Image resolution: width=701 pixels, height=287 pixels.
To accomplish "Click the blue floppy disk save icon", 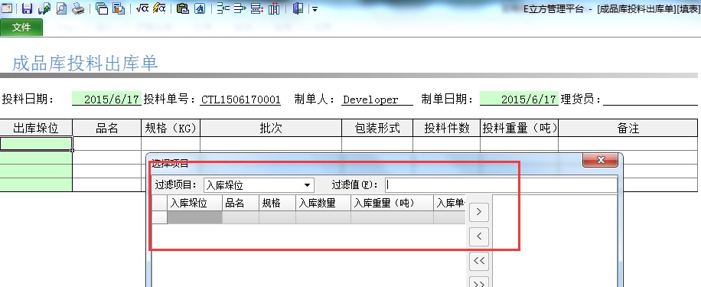I will 28,8.
